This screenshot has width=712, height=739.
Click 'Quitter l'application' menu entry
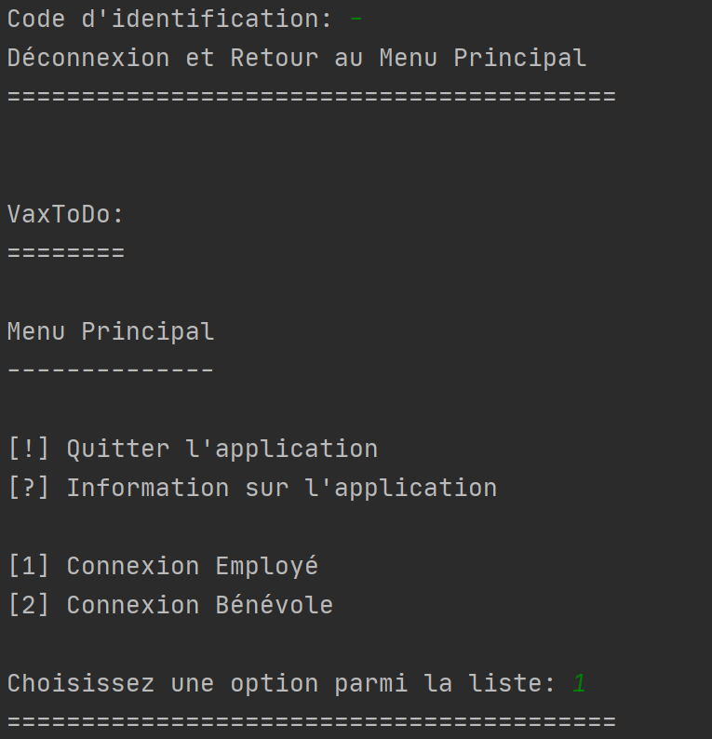(222, 449)
